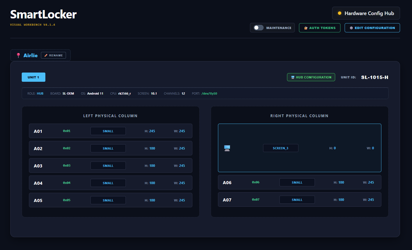The width and height of the screenshot is (412, 250).
Task: Select the Airlie location tab
Action: (30, 55)
